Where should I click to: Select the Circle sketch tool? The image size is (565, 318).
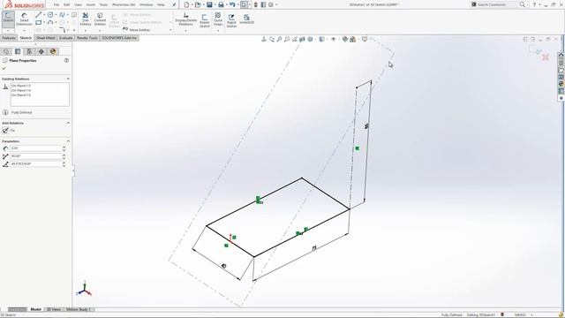(50, 15)
